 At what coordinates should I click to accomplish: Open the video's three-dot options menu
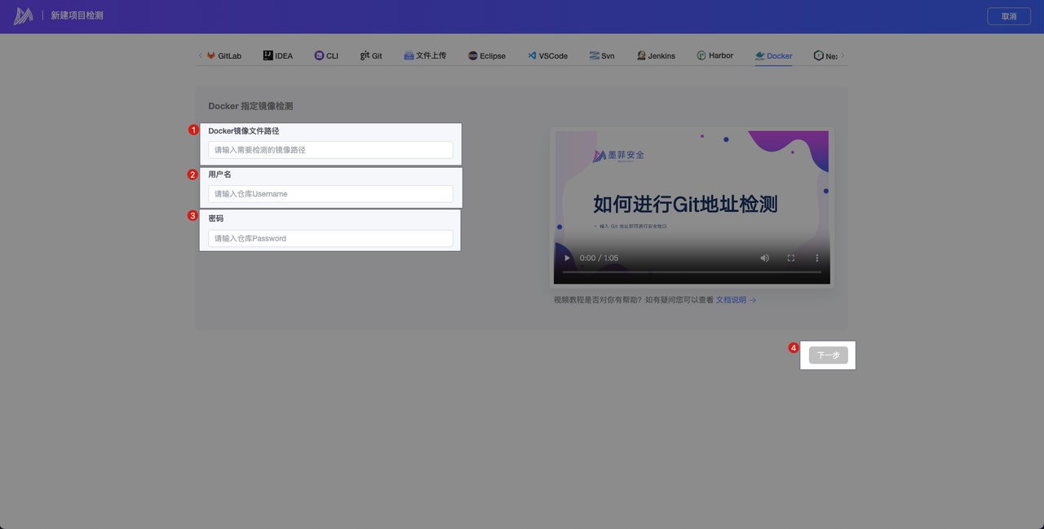point(816,258)
